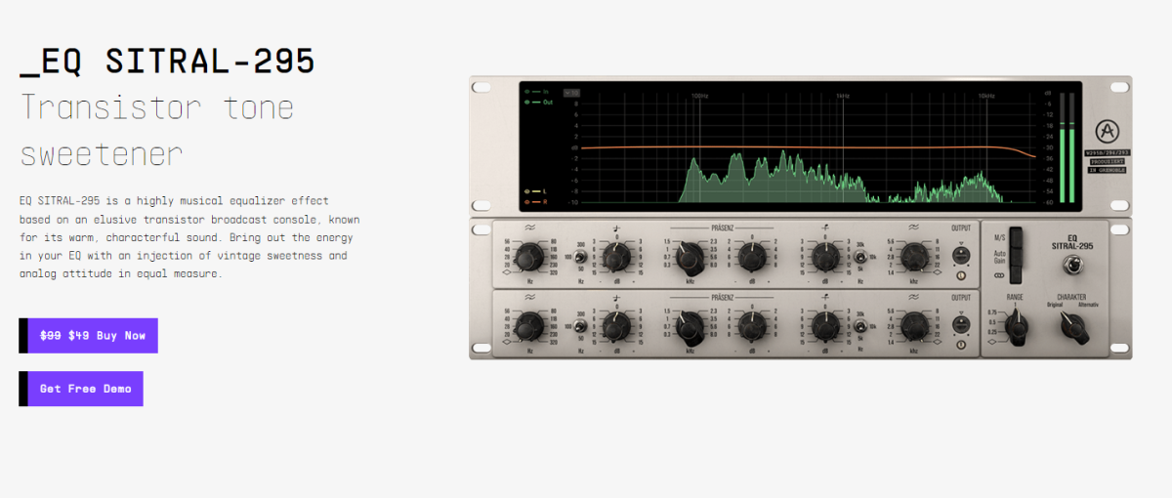Flip the upper channel 300/100/50 Hz switch
The image size is (1172, 498).
coord(579,257)
